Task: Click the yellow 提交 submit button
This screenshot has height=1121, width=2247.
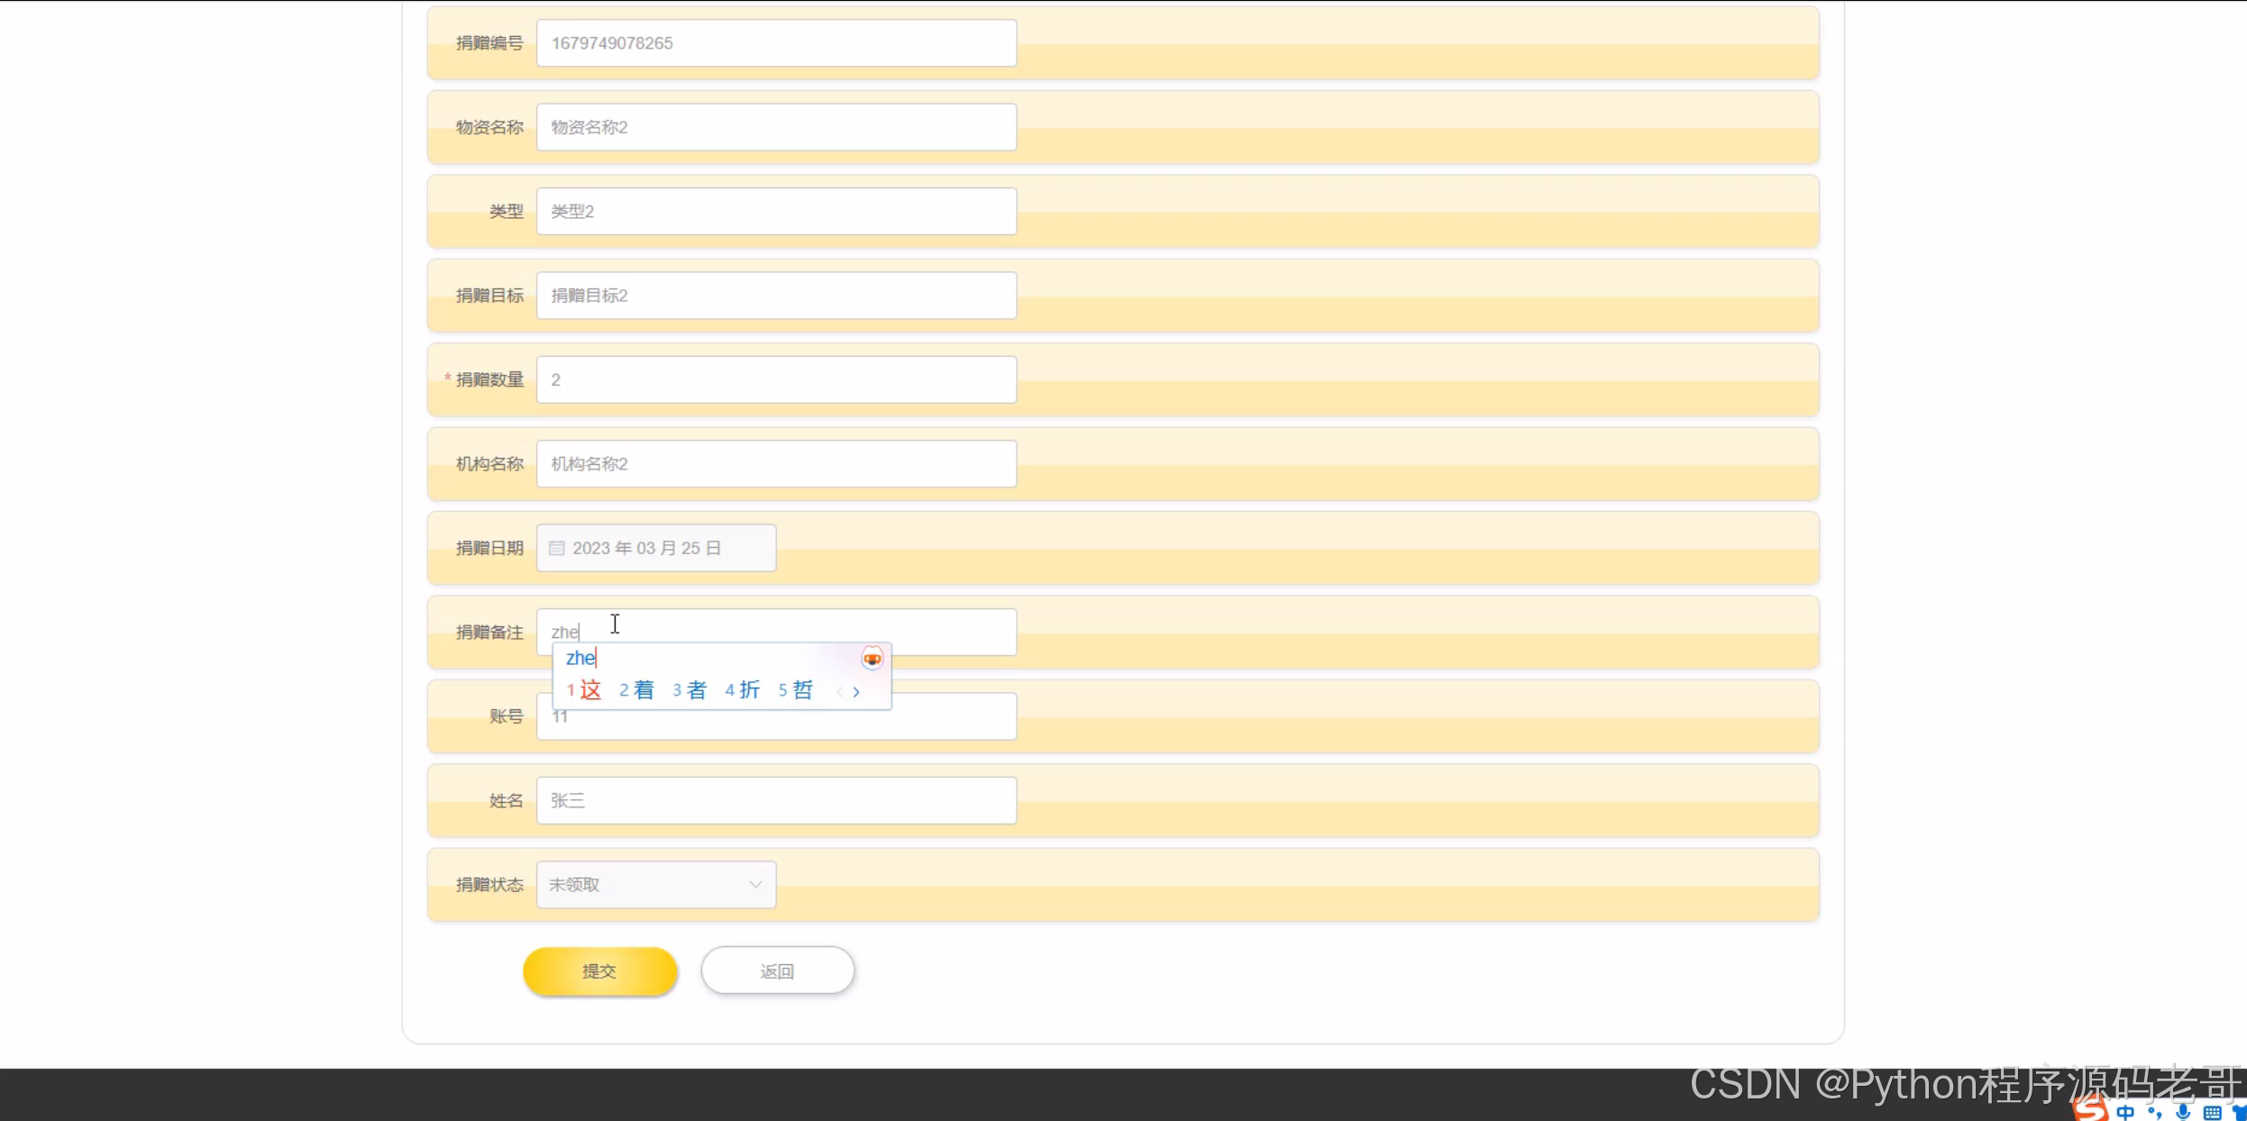Action: tap(599, 971)
